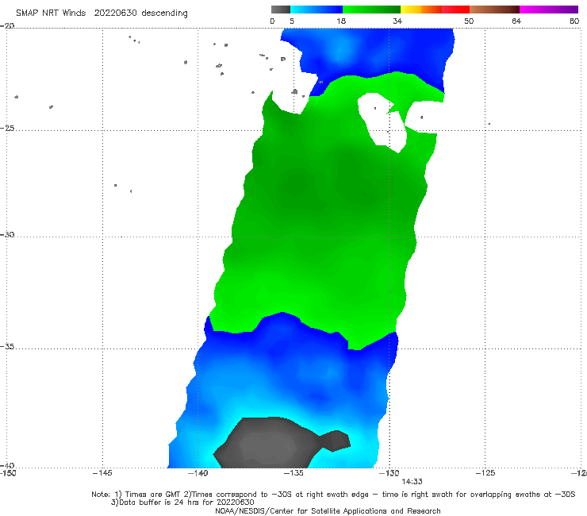The image size is (587, 516).
Task: Click the longitude label '-140'
Action: tap(198, 473)
